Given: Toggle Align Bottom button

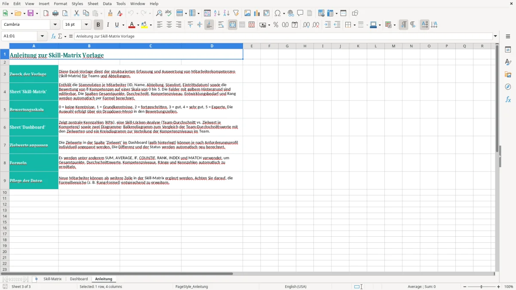Looking at the screenshot, I should tap(209, 25).
